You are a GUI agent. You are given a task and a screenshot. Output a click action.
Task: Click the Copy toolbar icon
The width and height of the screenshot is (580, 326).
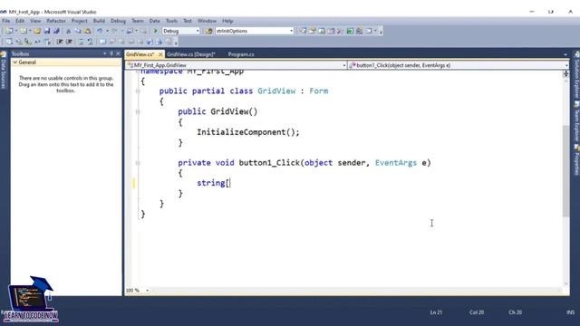(x=78, y=31)
